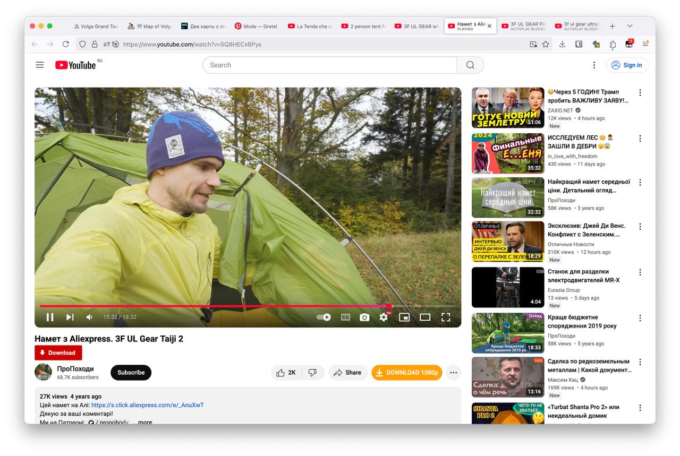Viewport: 680px width, 456px height.
Task: Open YouTube hamburger guide menu
Action: [40, 65]
